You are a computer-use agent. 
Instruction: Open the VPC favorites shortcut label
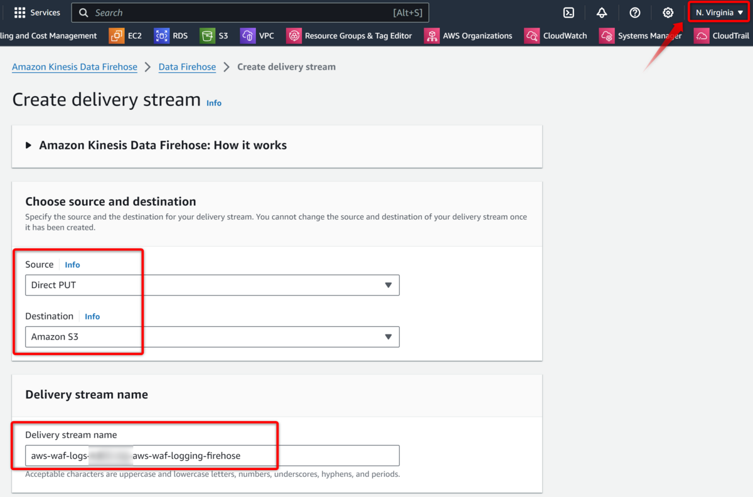click(x=267, y=36)
